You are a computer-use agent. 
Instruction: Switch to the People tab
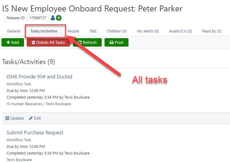coord(73,31)
